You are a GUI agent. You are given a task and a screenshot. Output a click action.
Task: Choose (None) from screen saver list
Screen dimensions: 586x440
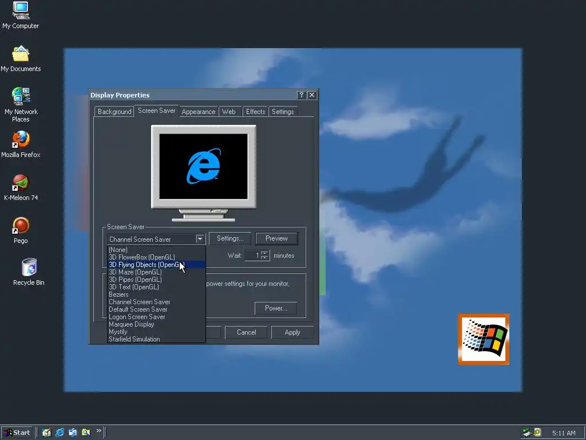(156, 250)
